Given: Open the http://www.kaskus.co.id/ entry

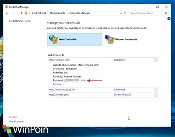Looking at the screenshot, I should coord(62,90).
